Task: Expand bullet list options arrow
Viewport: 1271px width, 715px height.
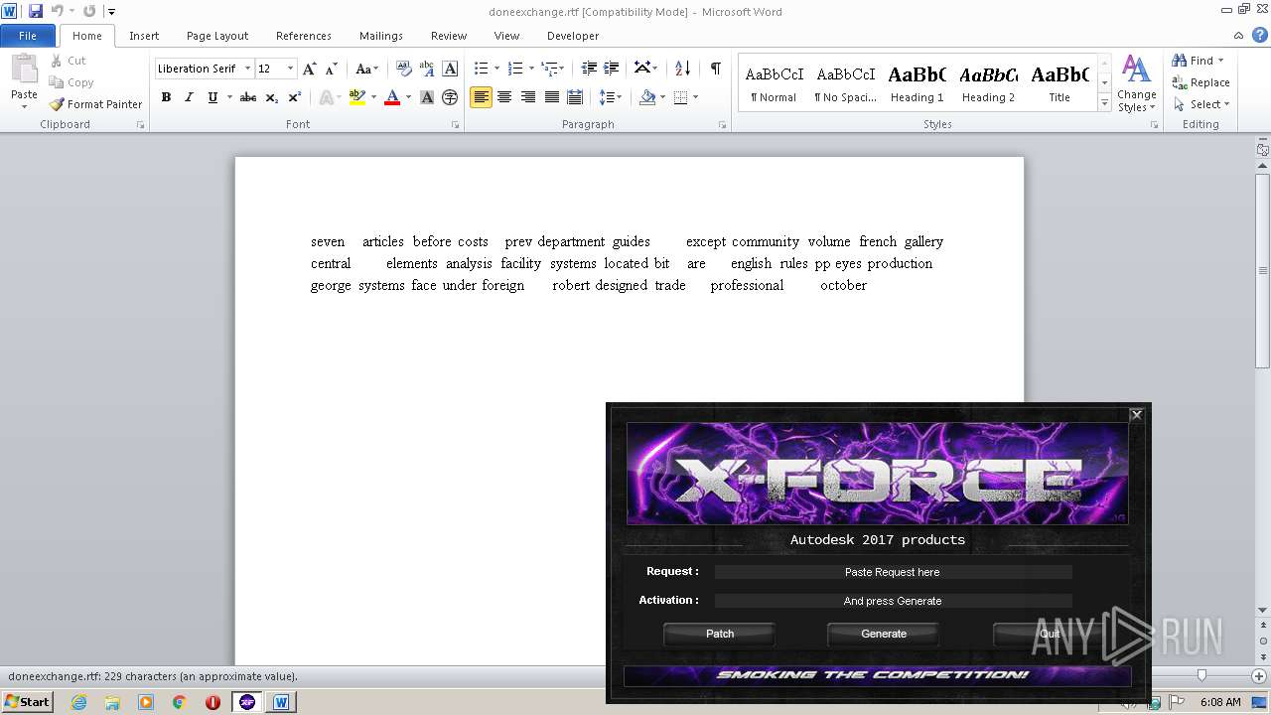Action: (499, 69)
